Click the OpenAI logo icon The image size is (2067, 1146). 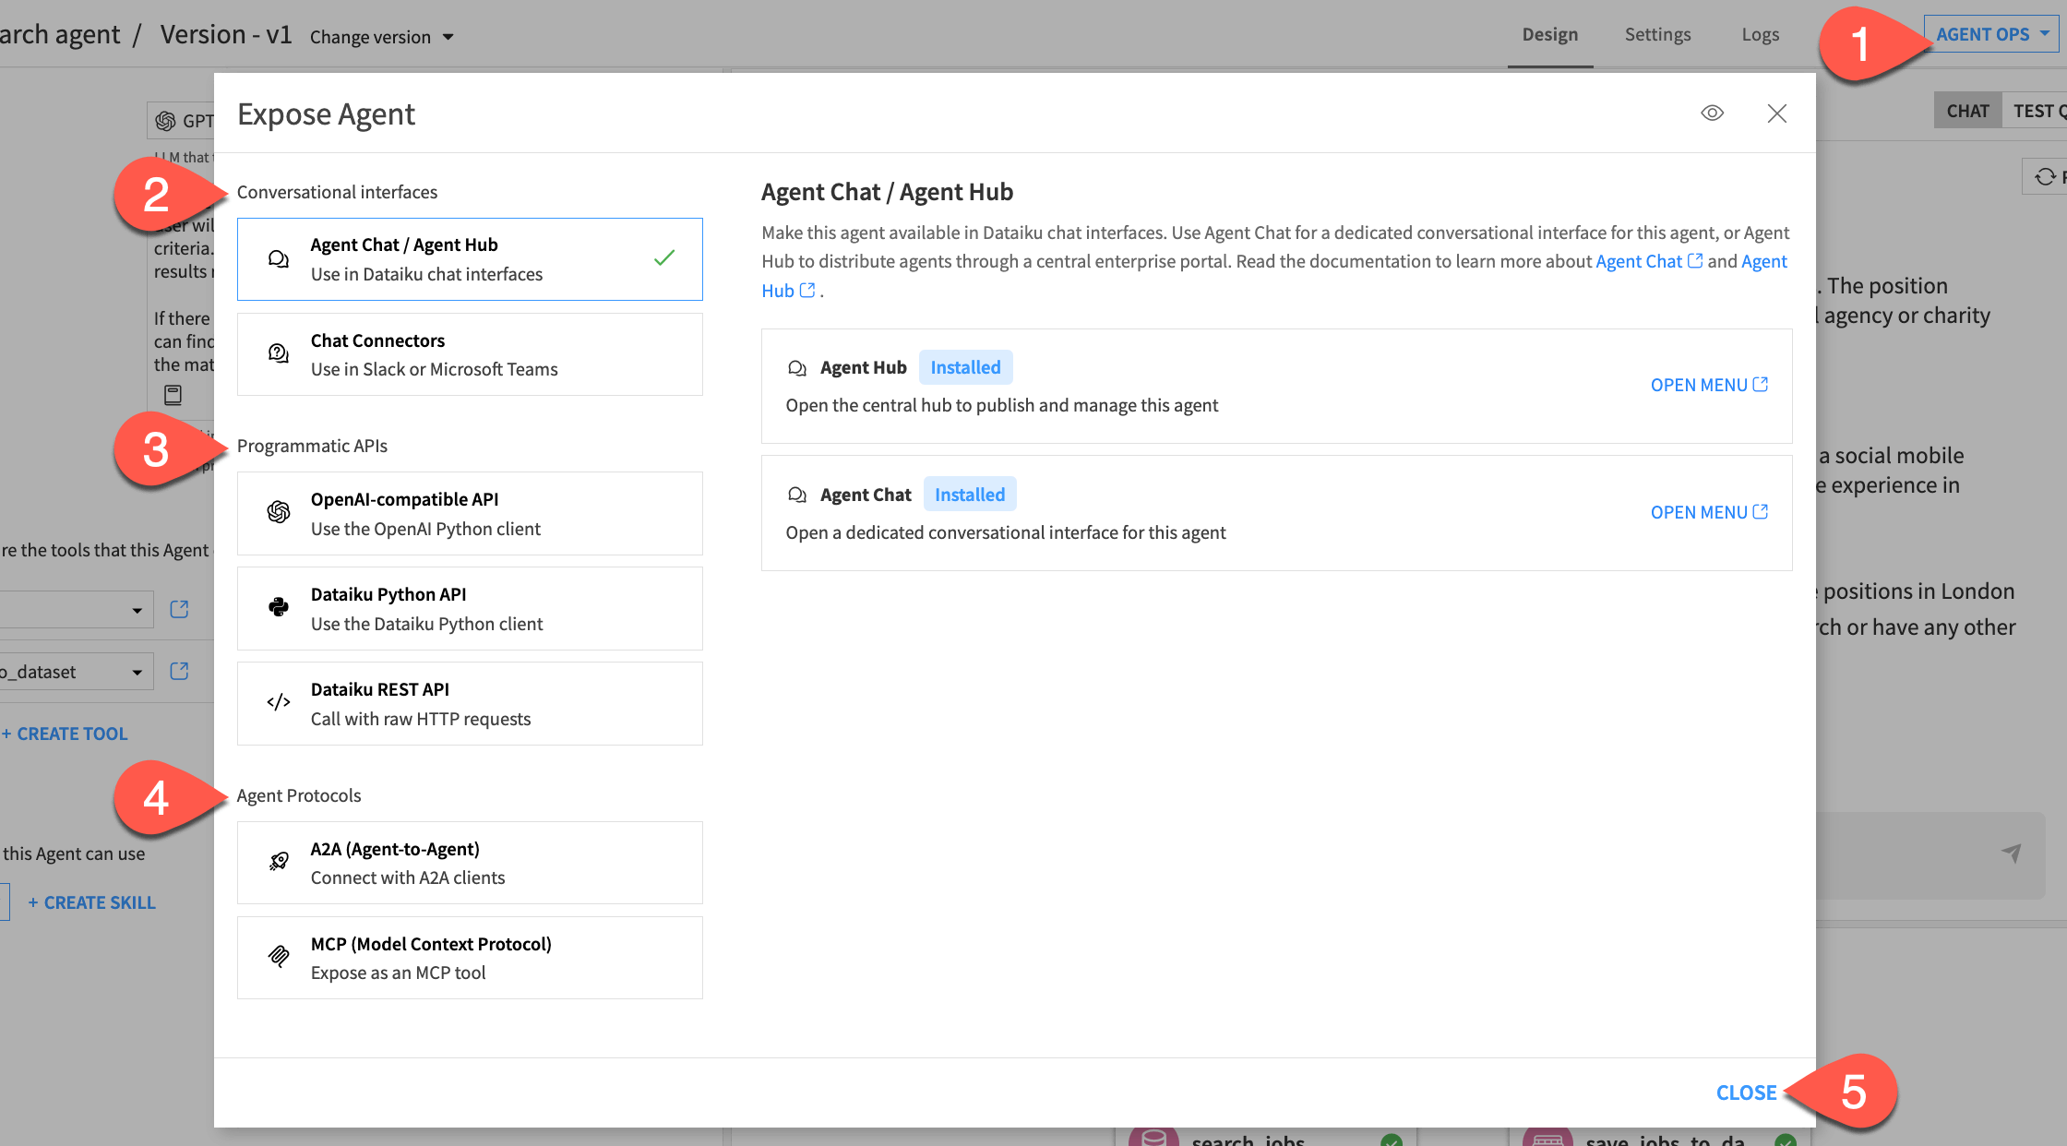(278, 512)
